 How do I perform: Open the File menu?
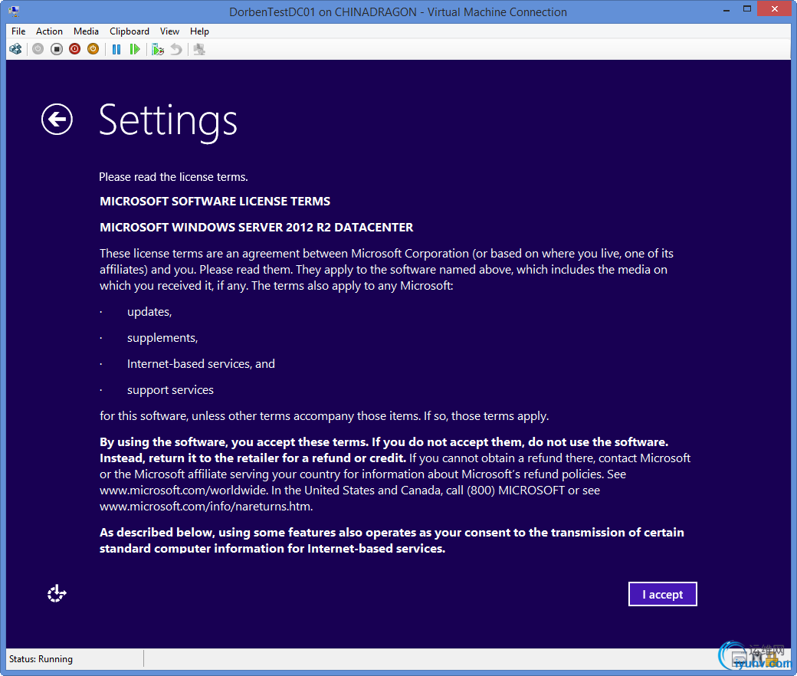tap(18, 31)
